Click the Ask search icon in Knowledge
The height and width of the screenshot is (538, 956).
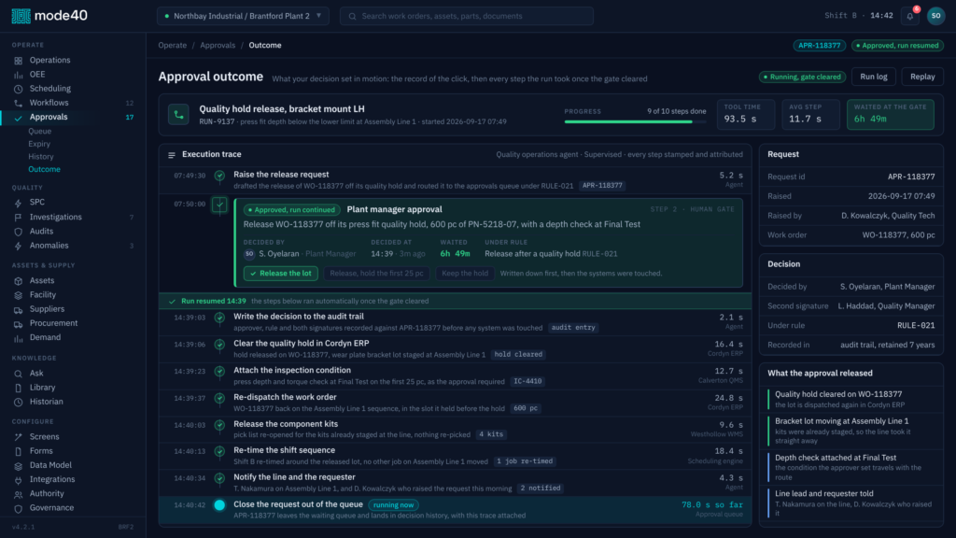(19, 374)
